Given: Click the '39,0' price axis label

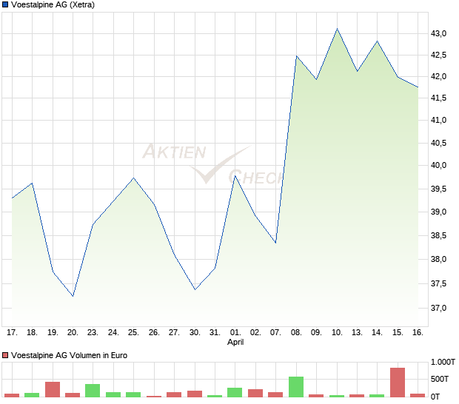Looking at the screenshot, I should (438, 212).
